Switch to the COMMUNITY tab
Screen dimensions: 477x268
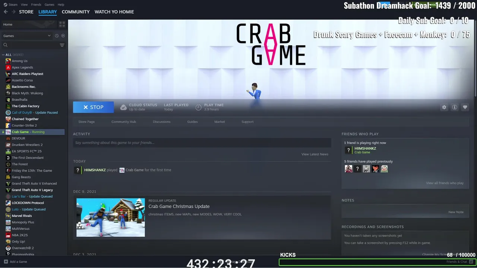pyautogui.click(x=76, y=12)
